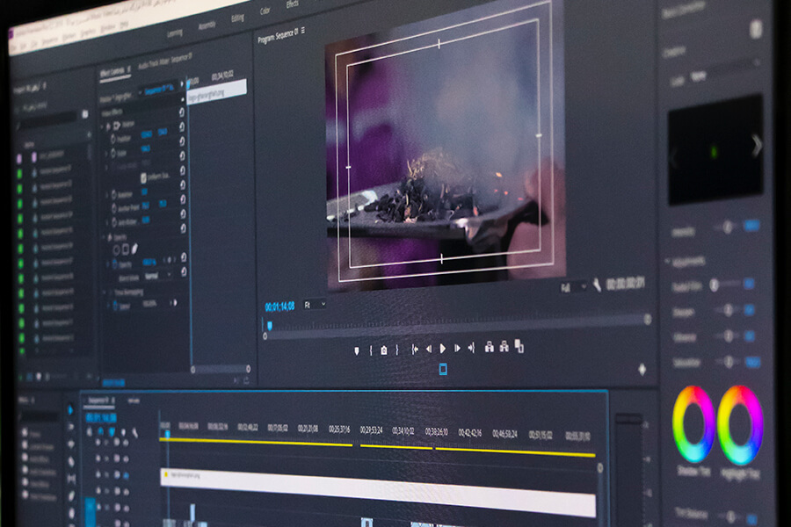Adjust the Lumetri Faded Film slider knob
Screen dimensions: 791x527
click(x=714, y=285)
